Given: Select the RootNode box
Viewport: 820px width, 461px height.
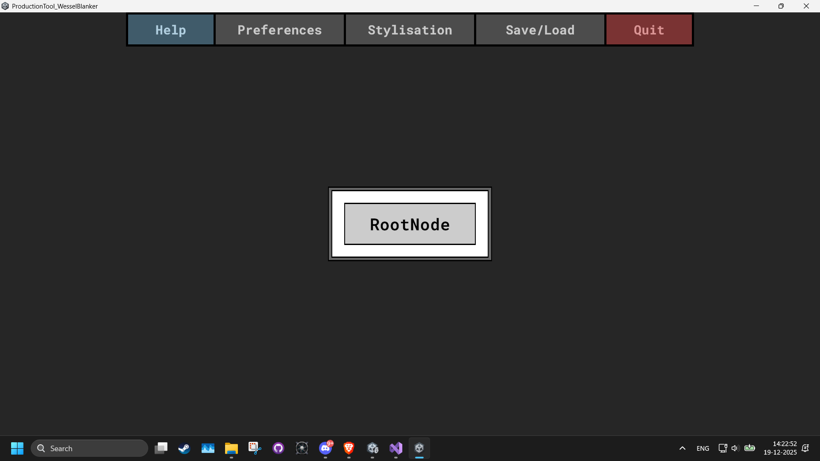Looking at the screenshot, I should coord(410,224).
